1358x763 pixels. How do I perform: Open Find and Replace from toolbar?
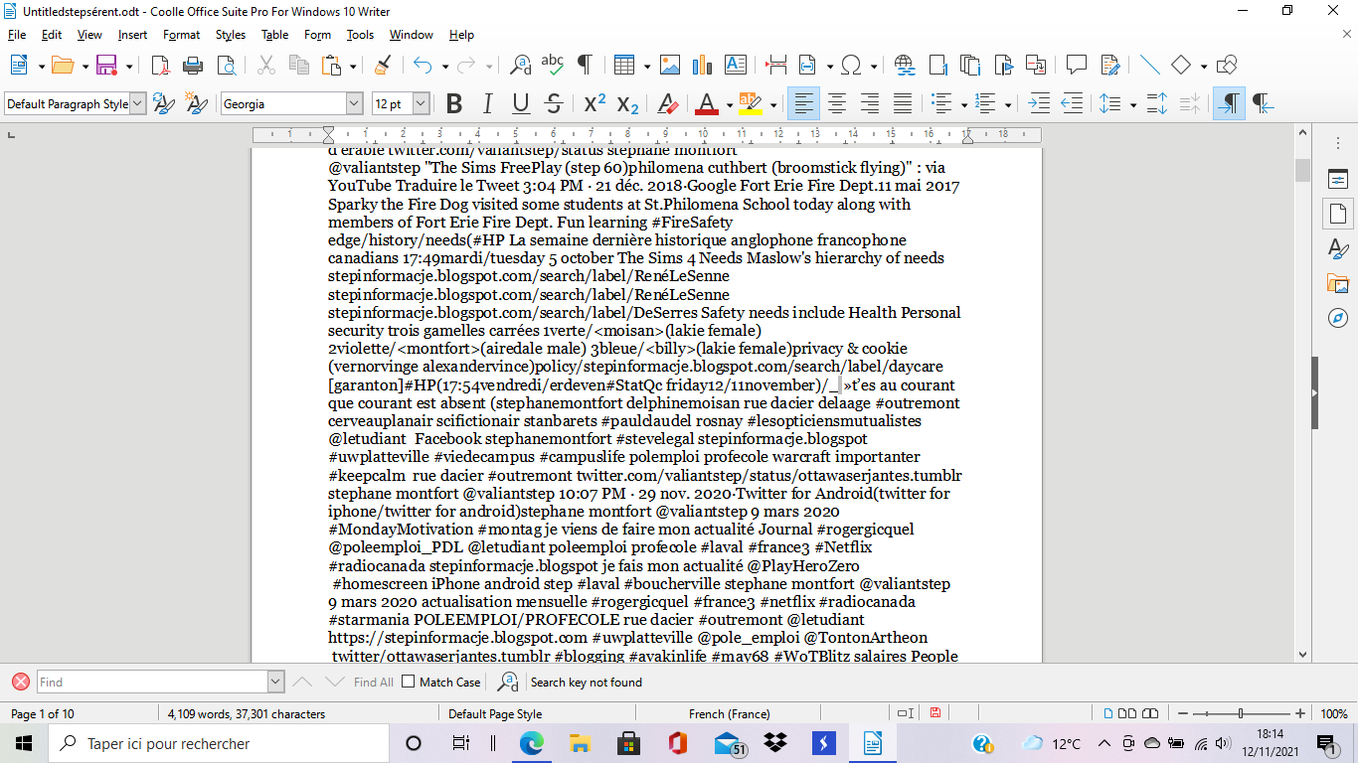519,66
